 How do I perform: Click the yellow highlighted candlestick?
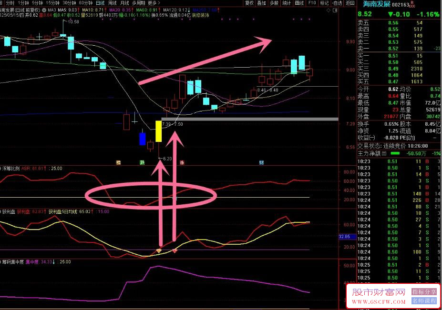pyautogui.click(x=159, y=131)
